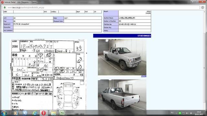This screenshot has height=116, width=207.
Task: Open the front-view silver truck photo
Action: coord(122,57)
